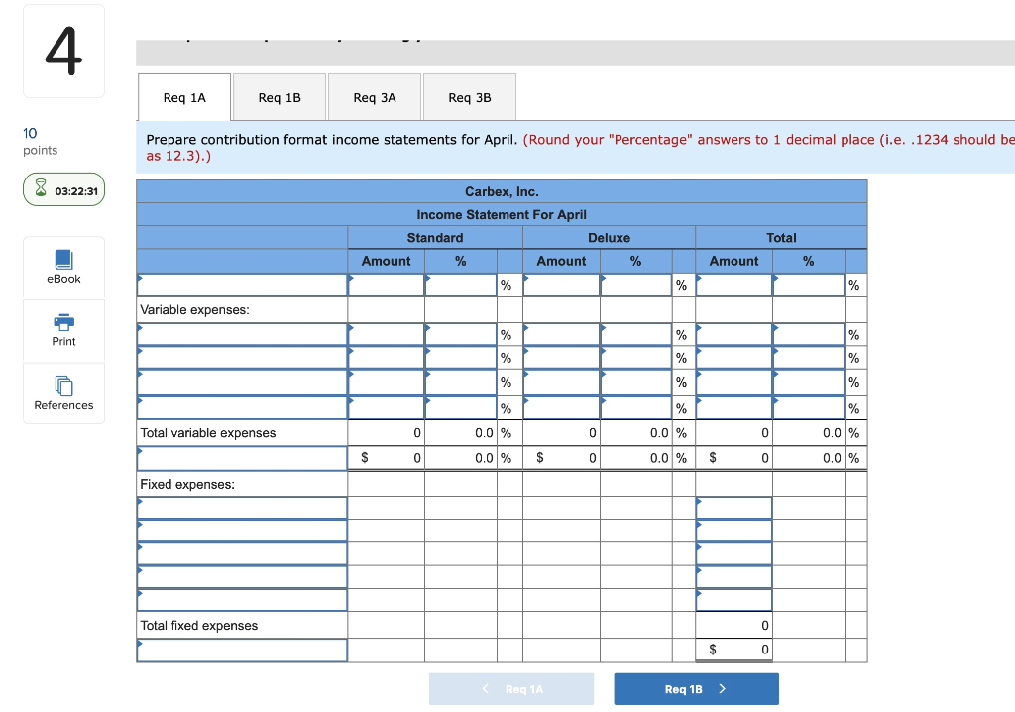Click the question number 4 panel
Image resolution: width=1015 pixels, height=712 pixels.
[63, 50]
